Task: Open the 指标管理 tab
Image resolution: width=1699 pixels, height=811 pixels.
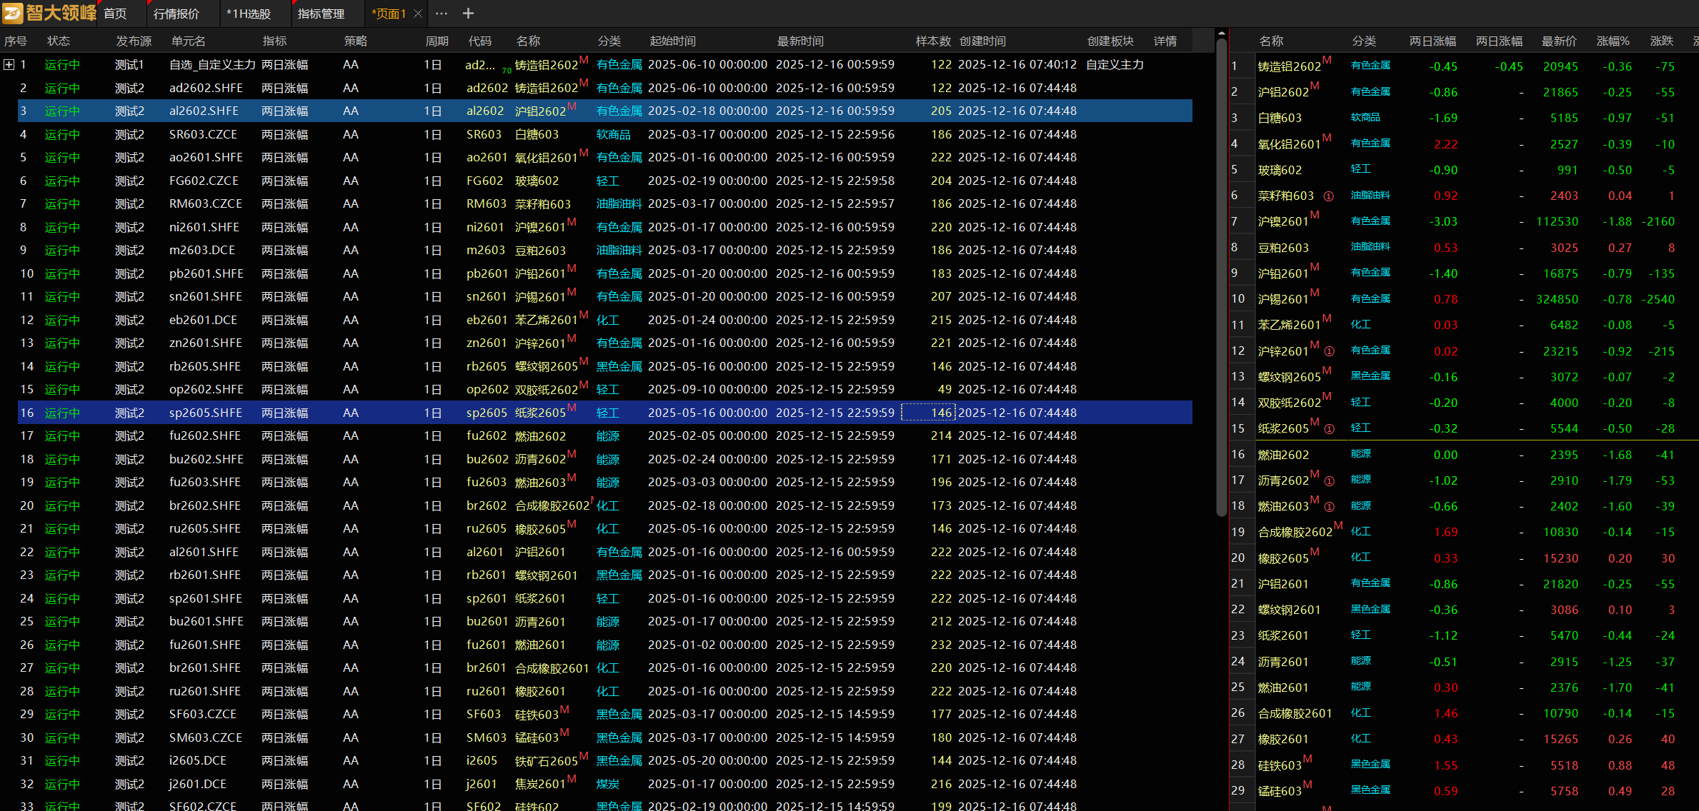Action: point(321,14)
